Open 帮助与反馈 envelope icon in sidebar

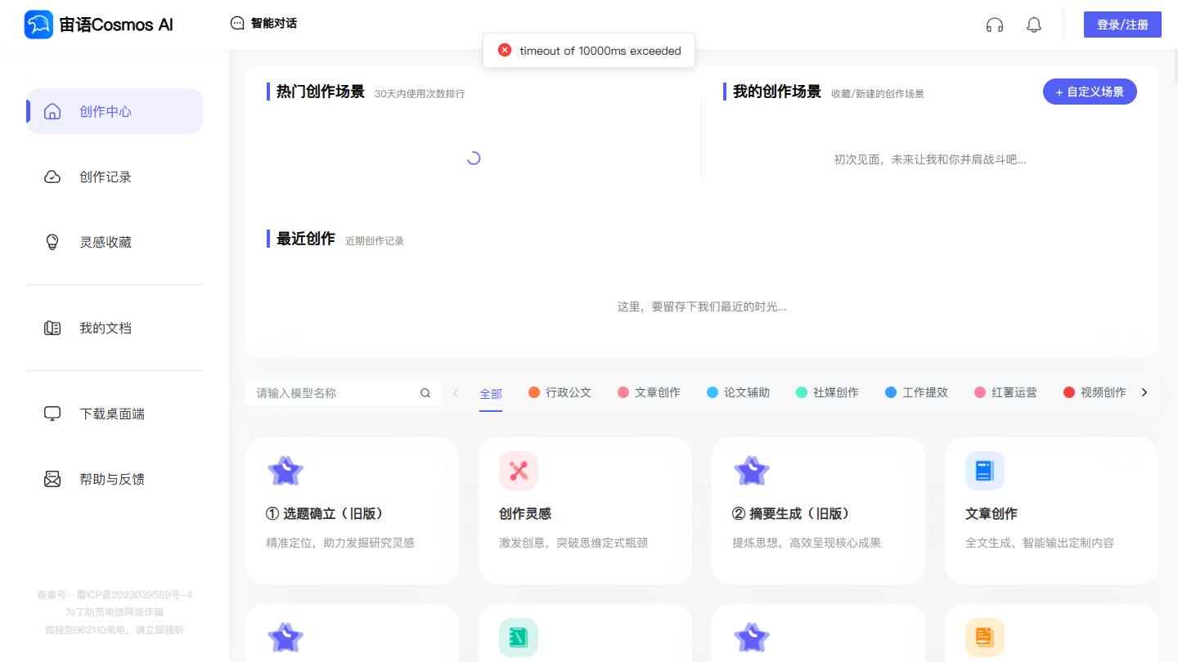point(52,479)
